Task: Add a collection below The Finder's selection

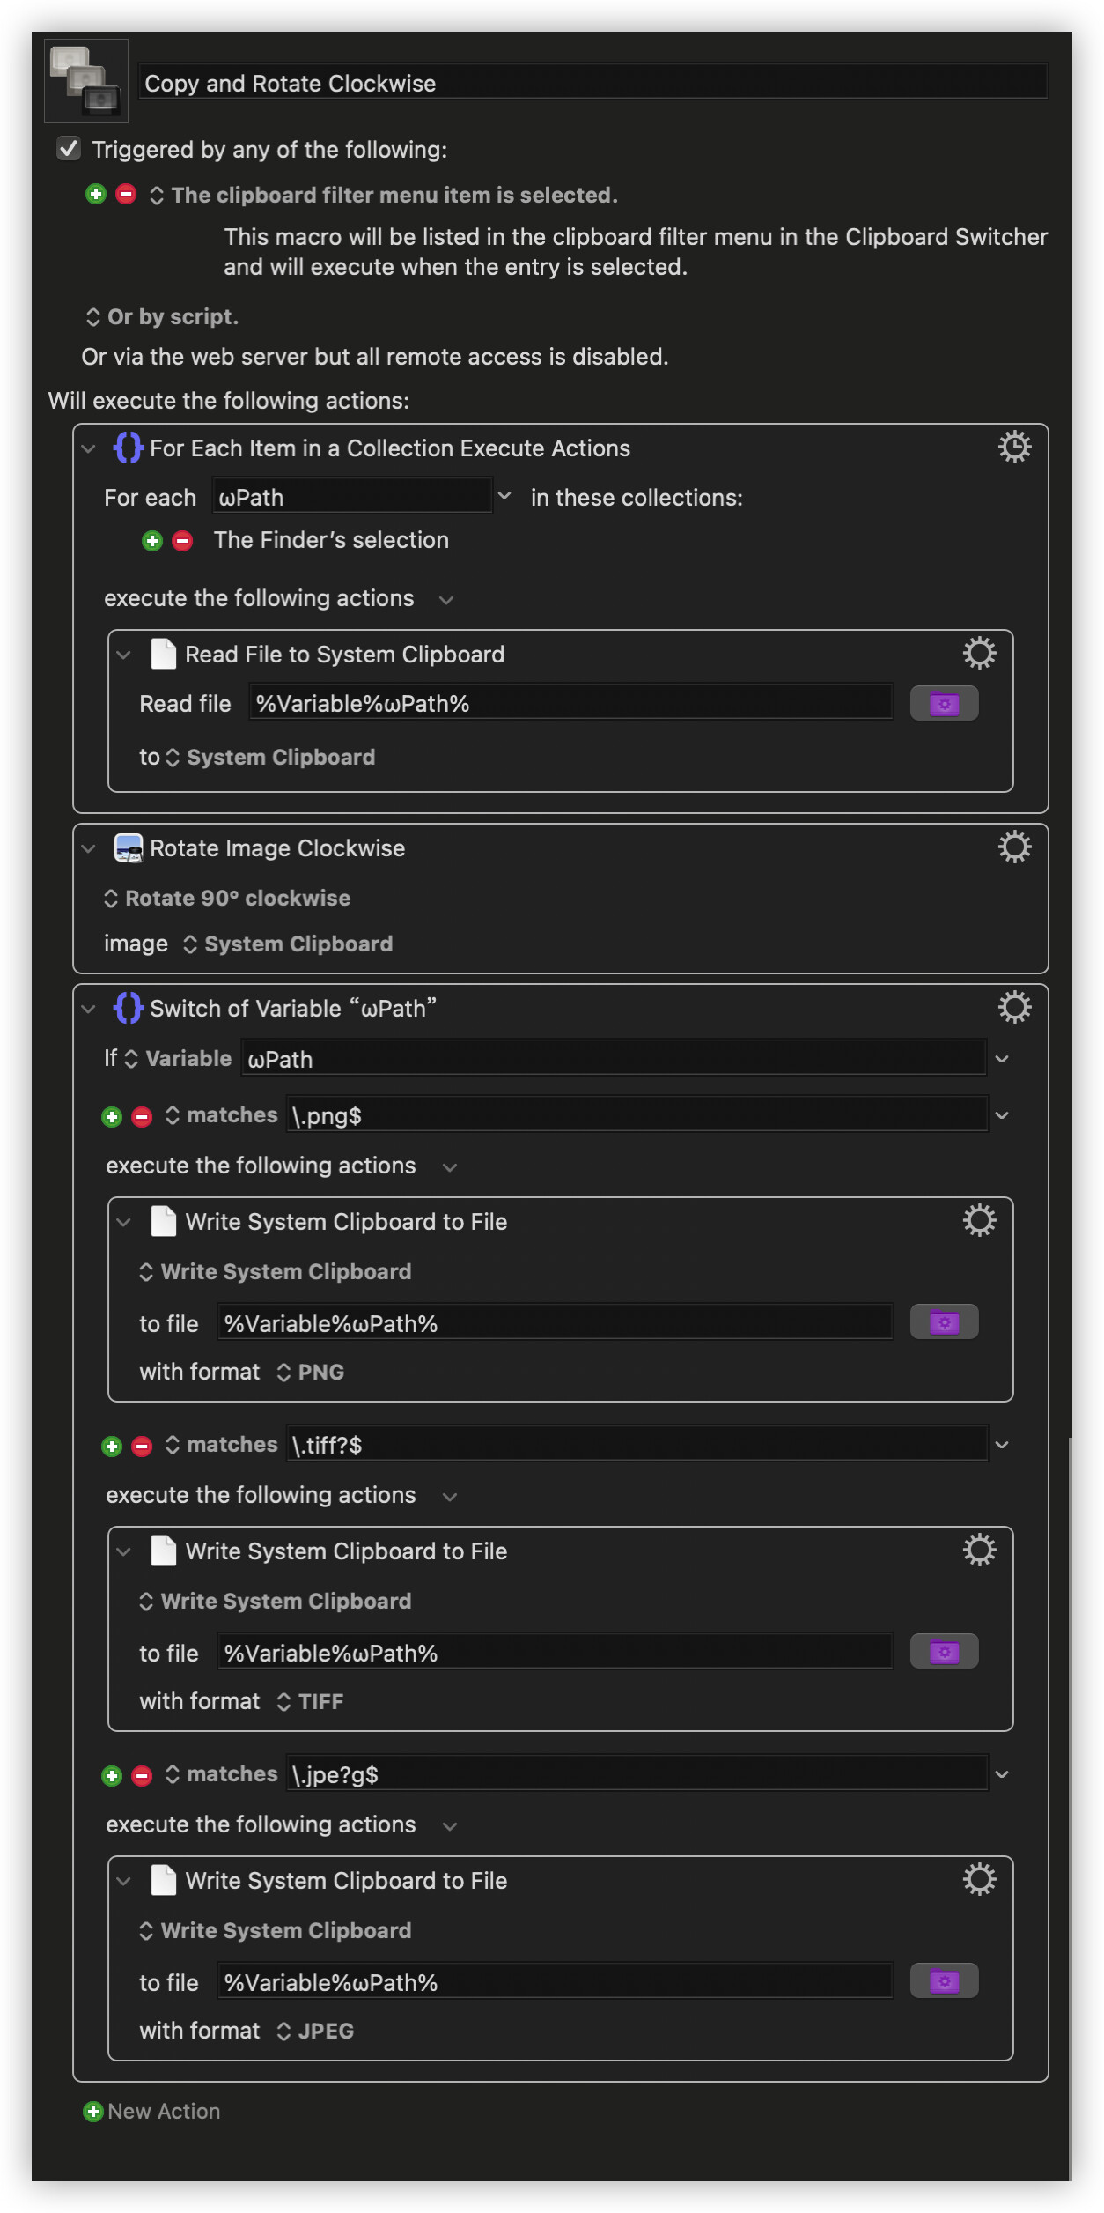Action: coord(152,541)
